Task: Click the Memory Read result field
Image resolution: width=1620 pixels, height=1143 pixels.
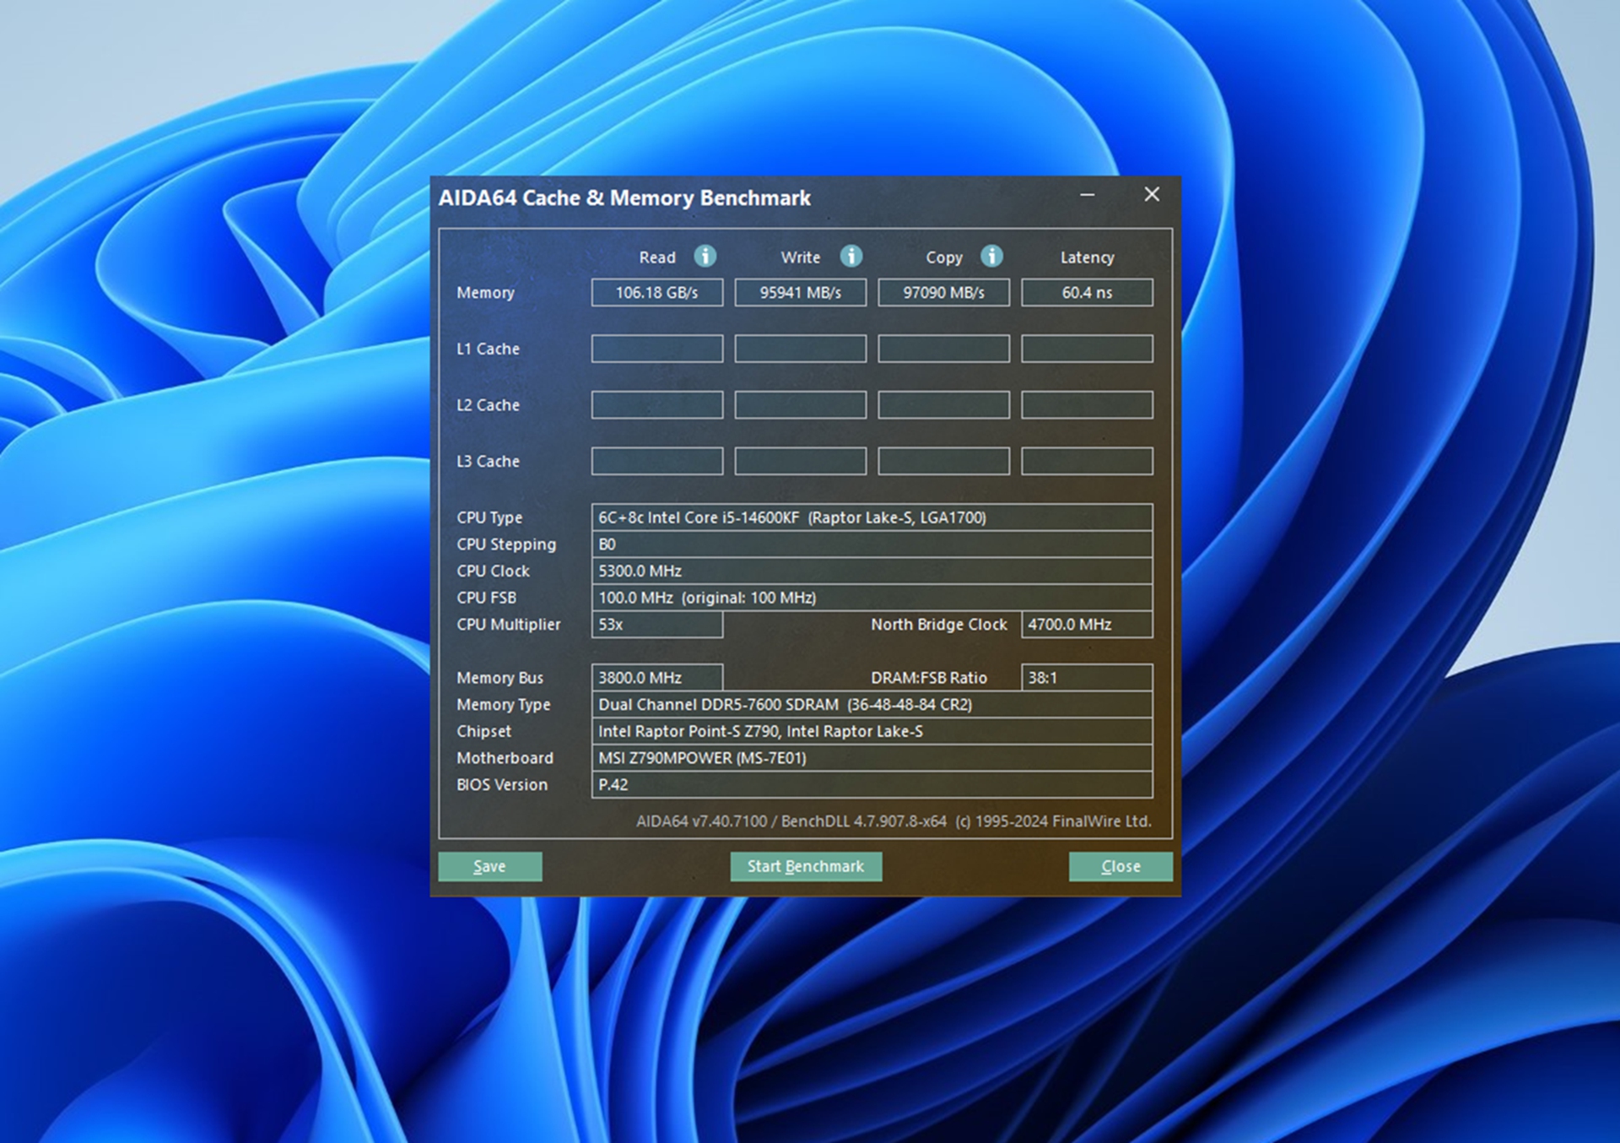Action: 656,293
